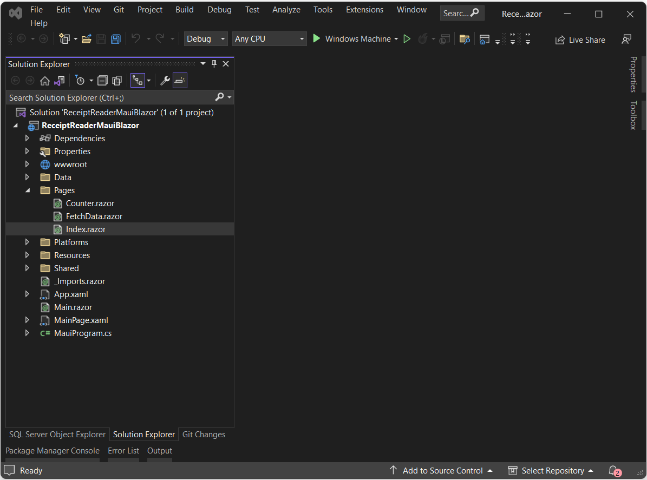This screenshot has height=480, width=647.
Task: Expand the MainPage.xaml node
Action: coord(27,320)
